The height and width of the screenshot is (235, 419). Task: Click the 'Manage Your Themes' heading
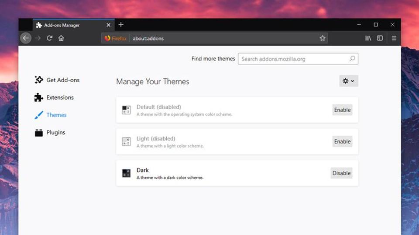pos(153,81)
